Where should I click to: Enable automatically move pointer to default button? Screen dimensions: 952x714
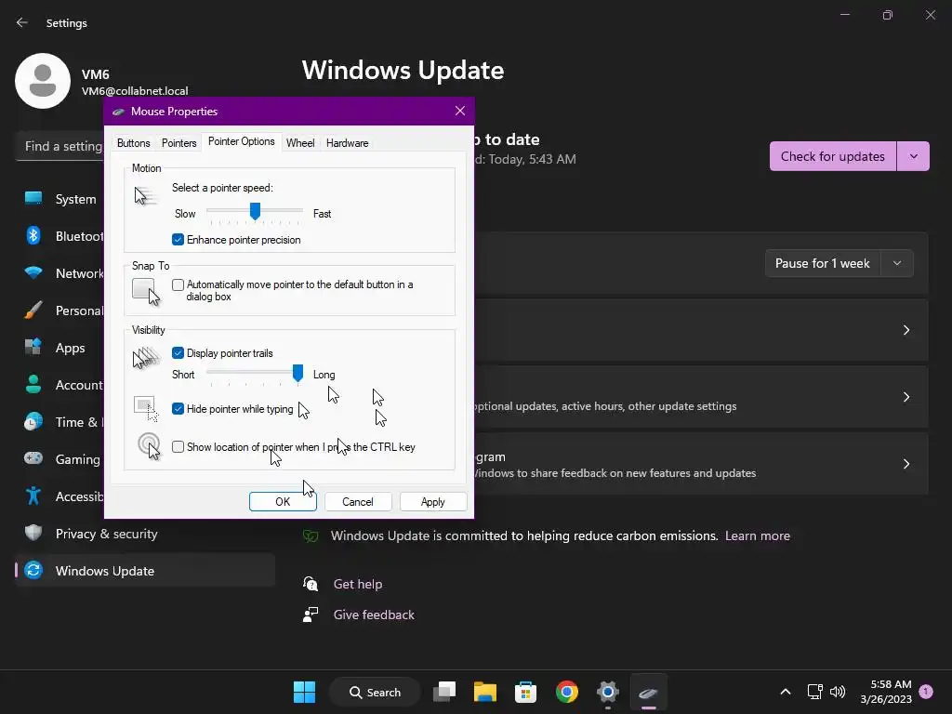(x=178, y=284)
